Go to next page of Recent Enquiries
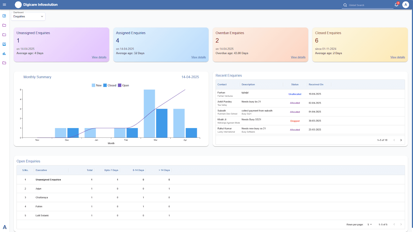 tap(401, 140)
